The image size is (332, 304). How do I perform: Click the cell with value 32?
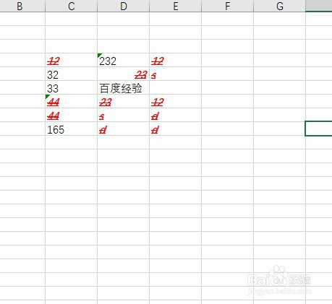pos(71,74)
